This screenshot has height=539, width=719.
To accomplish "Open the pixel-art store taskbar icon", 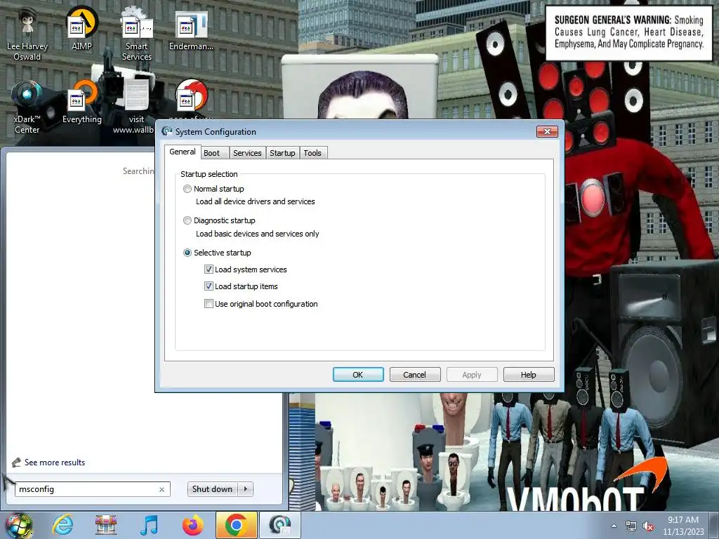I will [106, 525].
